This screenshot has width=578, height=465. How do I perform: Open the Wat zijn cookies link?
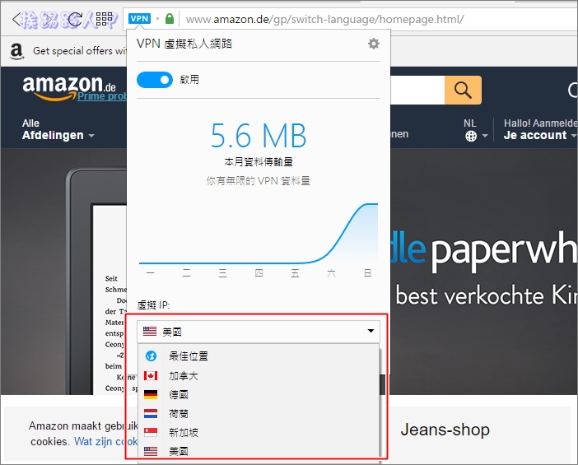coord(106,441)
